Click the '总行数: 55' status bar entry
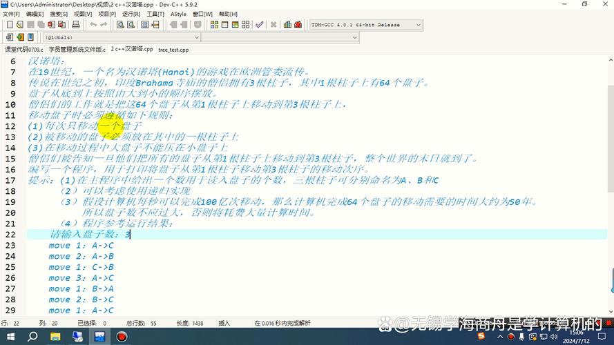This screenshot has width=614, height=345. 141,323
